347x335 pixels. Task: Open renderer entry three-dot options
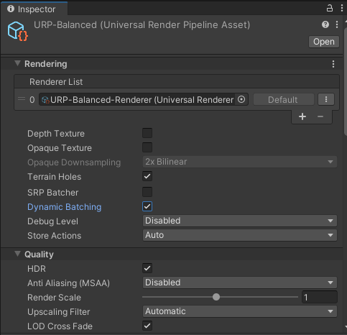(x=326, y=99)
